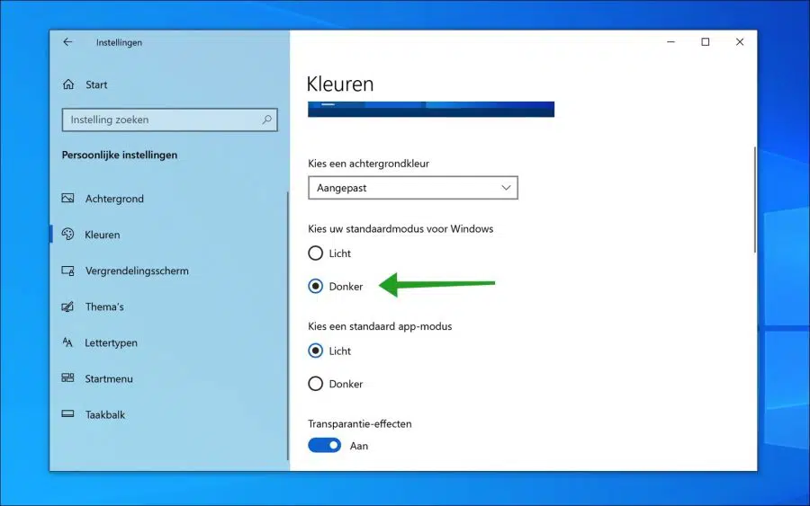Click the Achtergrond picture icon

(67, 198)
